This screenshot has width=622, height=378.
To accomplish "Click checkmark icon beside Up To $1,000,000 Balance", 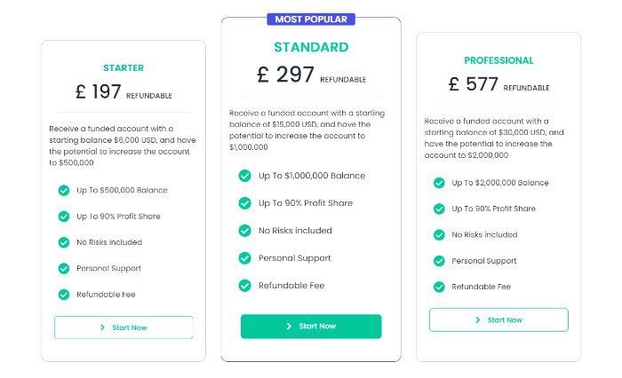I will coord(244,176).
